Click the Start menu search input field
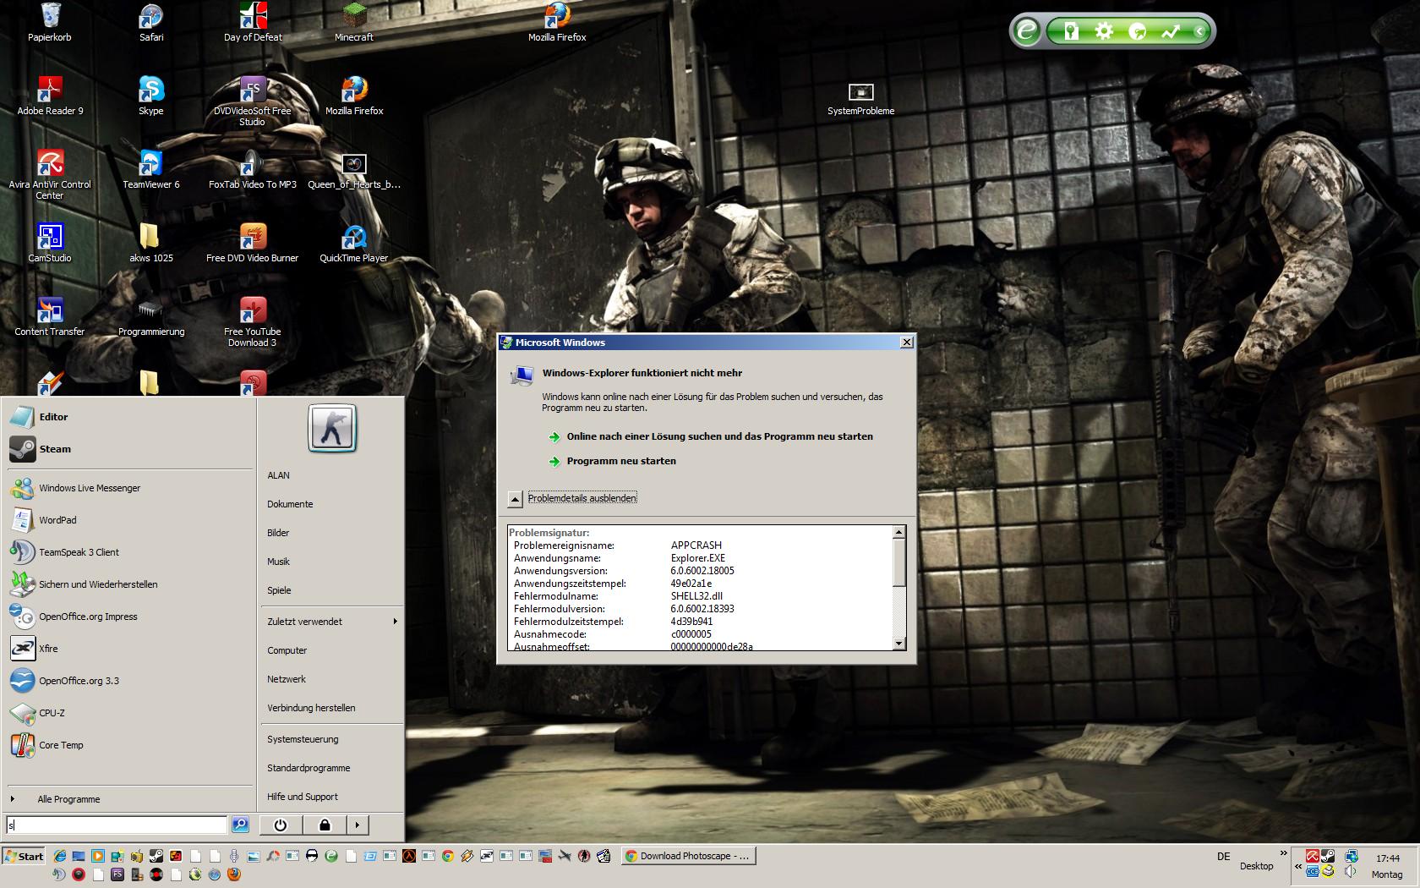This screenshot has width=1420, height=888. pyautogui.click(x=117, y=825)
